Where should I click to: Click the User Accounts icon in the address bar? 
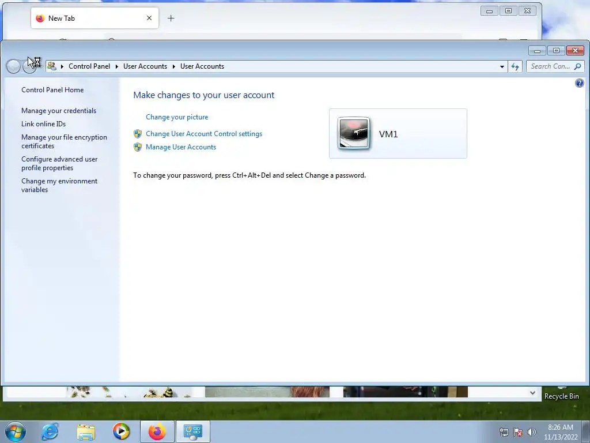pos(52,66)
